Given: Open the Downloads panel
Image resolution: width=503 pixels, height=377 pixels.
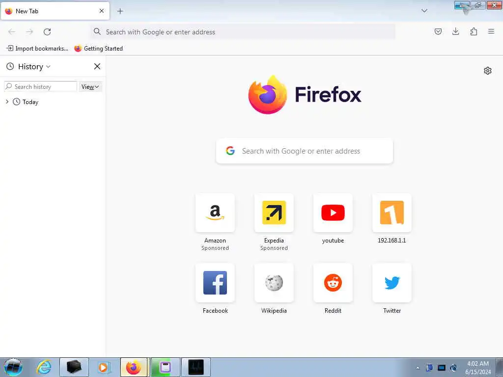Looking at the screenshot, I should point(455,31).
